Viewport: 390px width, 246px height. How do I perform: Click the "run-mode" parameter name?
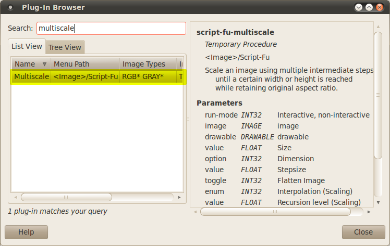(221, 115)
